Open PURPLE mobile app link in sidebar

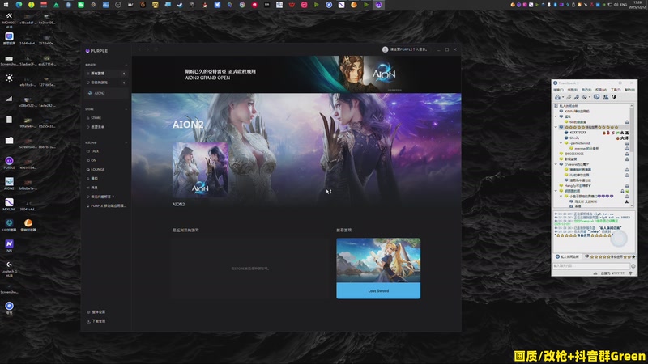click(x=107, y=206)
